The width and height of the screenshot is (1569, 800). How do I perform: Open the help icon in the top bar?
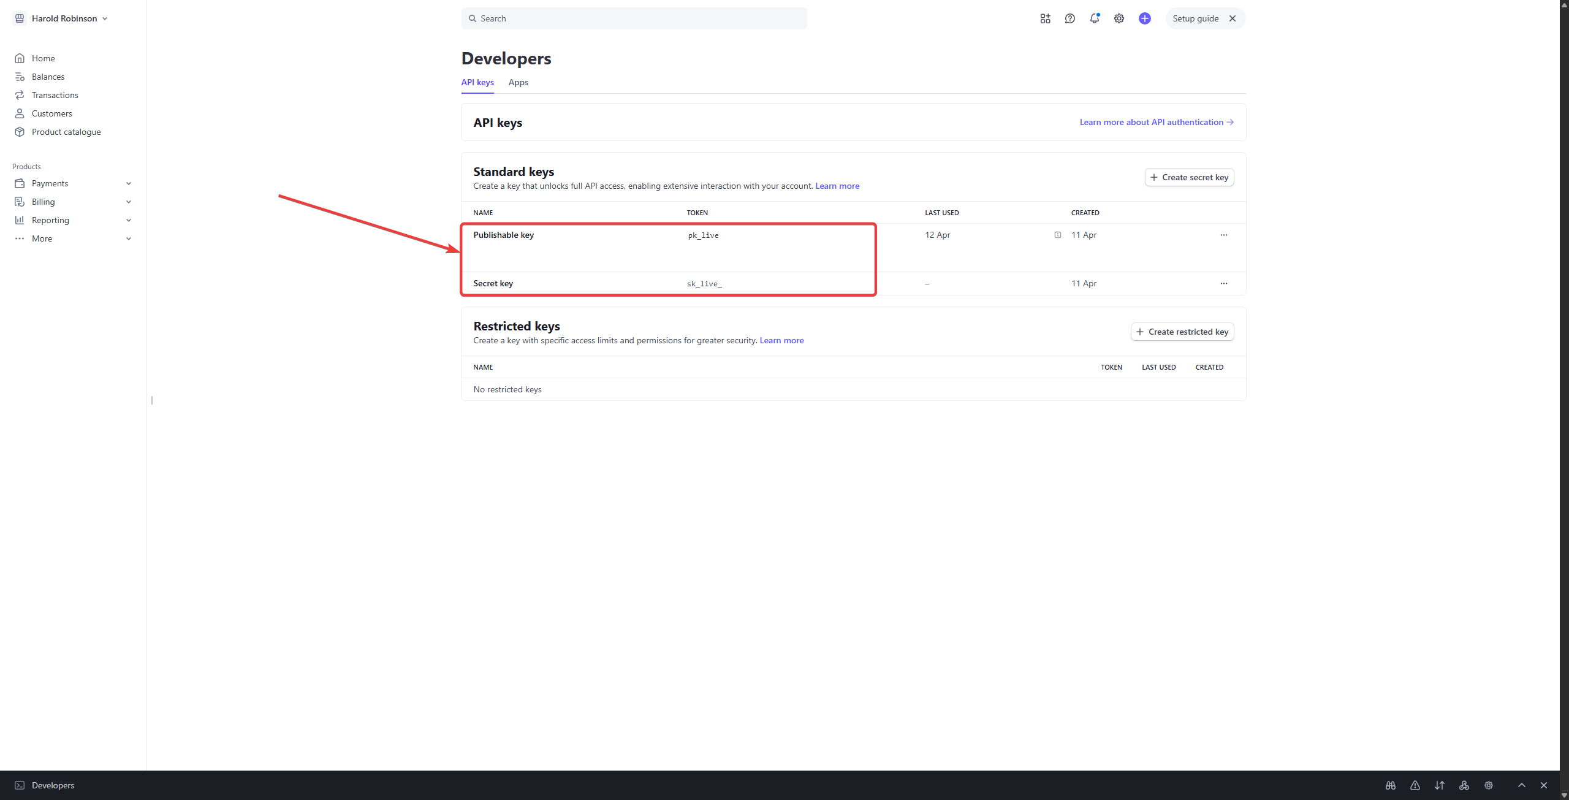click(x=1070, y=18)
